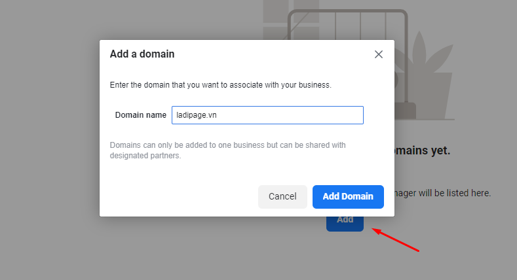
Task: Close the Add a domain dialog
Action: pos(378,54)
